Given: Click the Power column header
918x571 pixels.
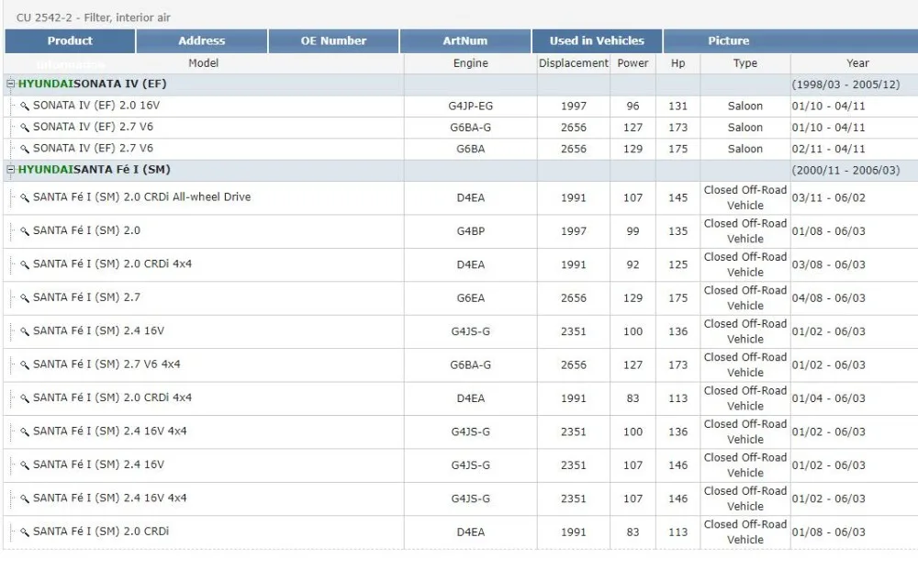Looking at the screenshot, I should 633,63.
